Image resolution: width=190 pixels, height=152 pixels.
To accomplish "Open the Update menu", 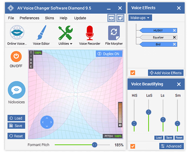I will point(80,18).
